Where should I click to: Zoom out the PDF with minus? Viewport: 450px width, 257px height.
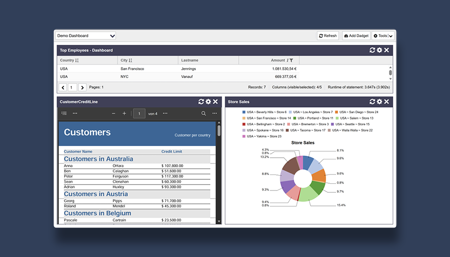[x=114, y=114]
